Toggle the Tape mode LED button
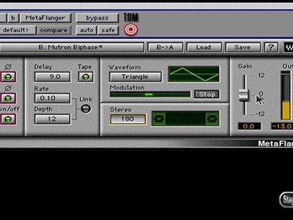 (x=85, y=77)
